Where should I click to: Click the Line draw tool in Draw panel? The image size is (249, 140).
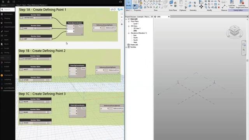coord(148,1)
